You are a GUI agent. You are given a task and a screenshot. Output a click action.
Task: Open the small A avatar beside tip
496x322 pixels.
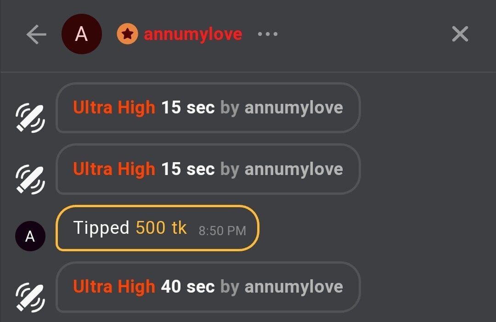coord(30,236)
